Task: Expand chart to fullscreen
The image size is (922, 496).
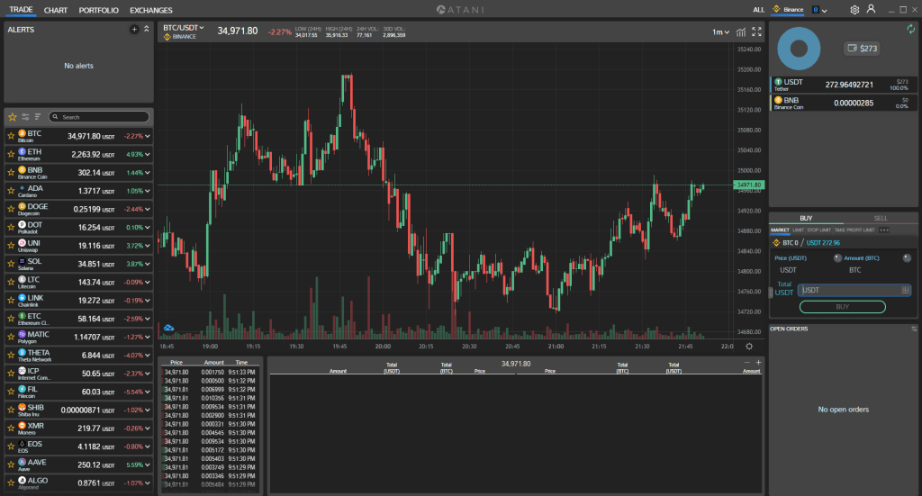Action: 756,32
